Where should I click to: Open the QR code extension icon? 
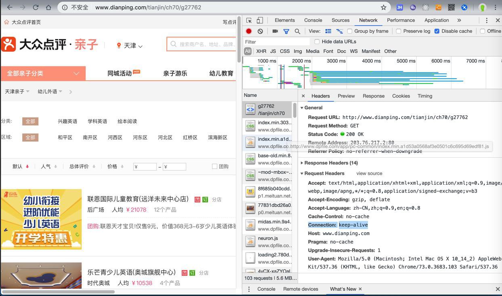[x=451, y=7]
